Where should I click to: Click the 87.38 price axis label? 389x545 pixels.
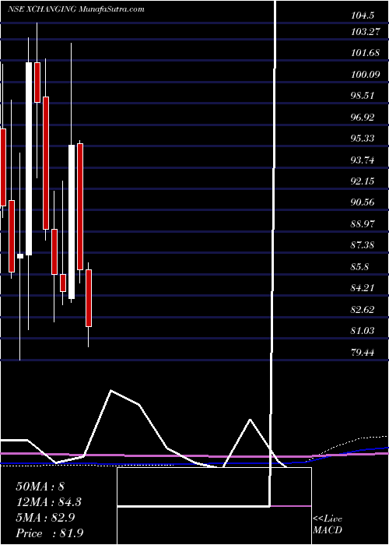363,245
